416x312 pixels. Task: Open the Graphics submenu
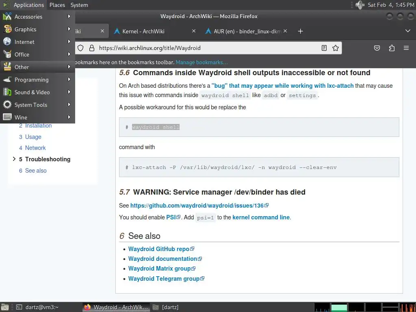(37, 29)
